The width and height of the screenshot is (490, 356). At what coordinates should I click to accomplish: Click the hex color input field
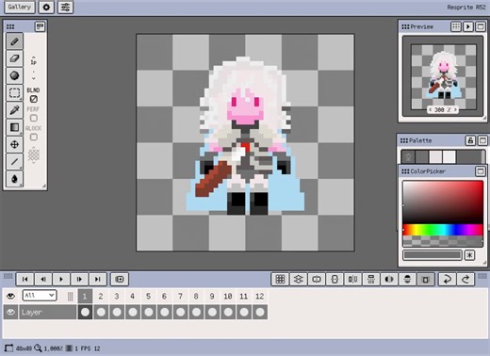(x=433, y=255)
